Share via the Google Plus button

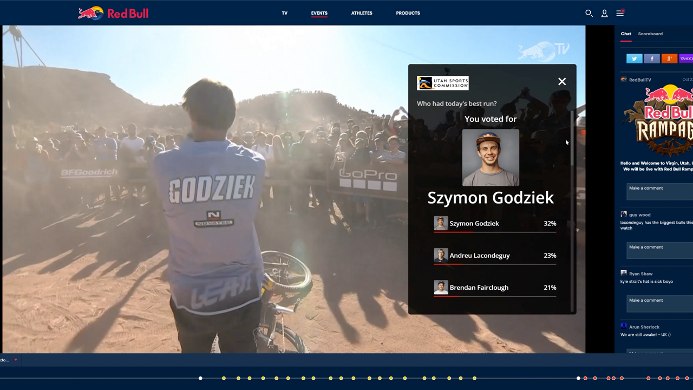point(669,58)
